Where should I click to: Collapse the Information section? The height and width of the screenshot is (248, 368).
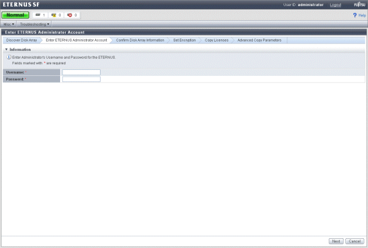(6, 50)
